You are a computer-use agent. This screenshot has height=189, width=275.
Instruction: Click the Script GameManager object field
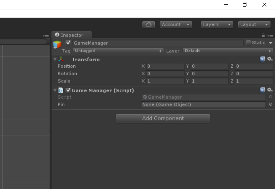point(204,97)
